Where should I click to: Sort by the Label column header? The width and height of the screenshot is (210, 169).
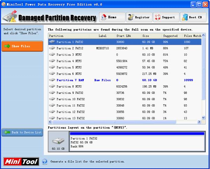tap(102, 36)
